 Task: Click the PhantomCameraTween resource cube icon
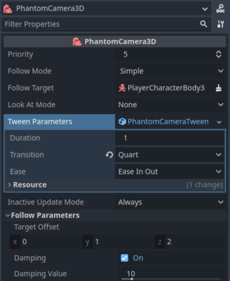pyautogui.click(x=122, y=121)
